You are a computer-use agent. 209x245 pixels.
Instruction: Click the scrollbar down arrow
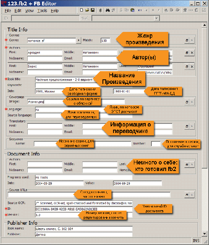[205, 234]
